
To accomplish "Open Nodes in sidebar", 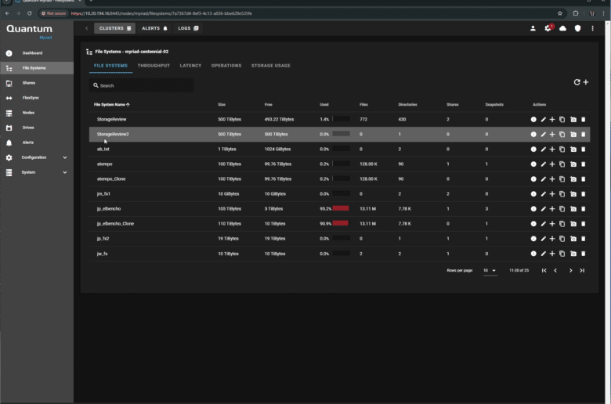I will pos(37,113).
